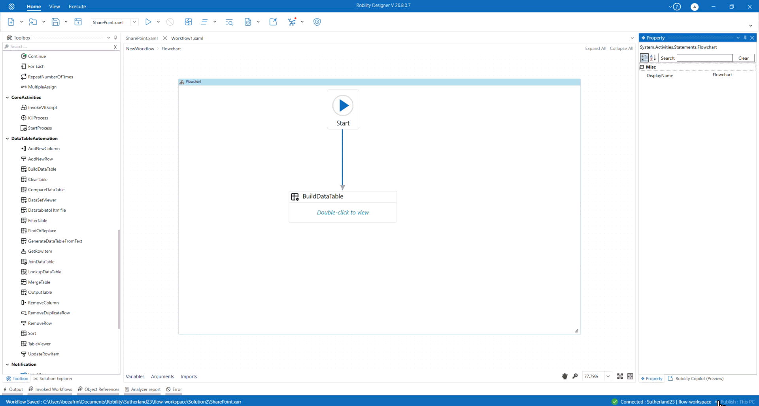Viewport: 759px width, 406px height.
Task: Open the Variables panel
Action: pyautogui.click(x=135, y=376)
